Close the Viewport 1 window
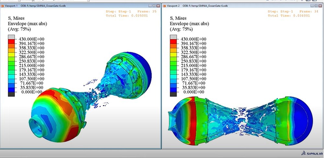324x158 pixels. point(158,6)
